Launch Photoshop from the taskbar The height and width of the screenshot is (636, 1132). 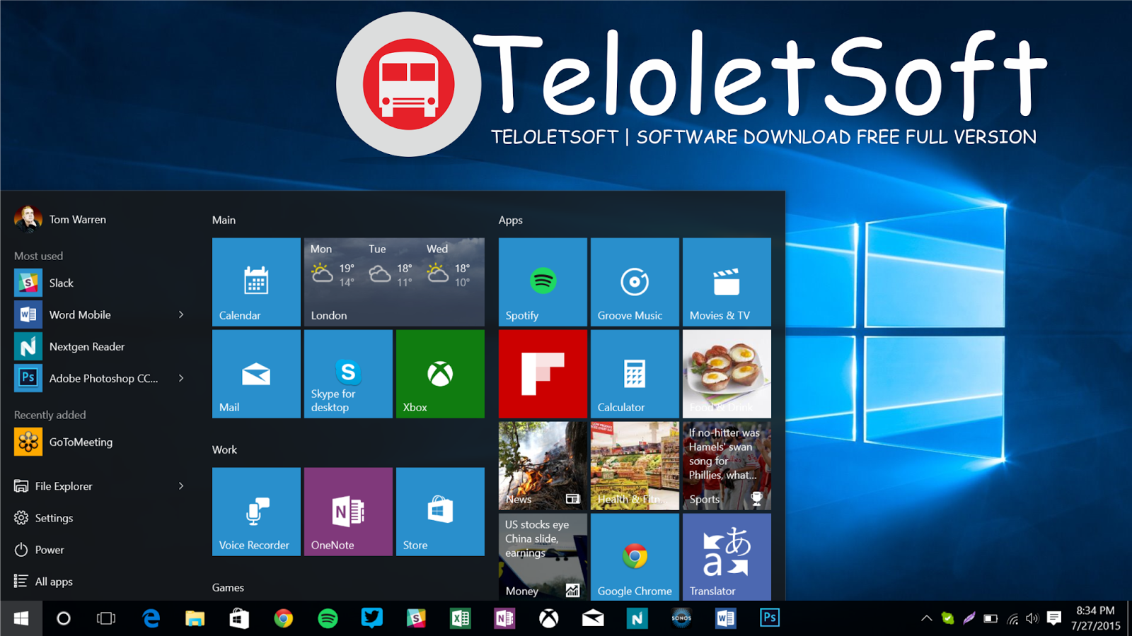(770, 618)
